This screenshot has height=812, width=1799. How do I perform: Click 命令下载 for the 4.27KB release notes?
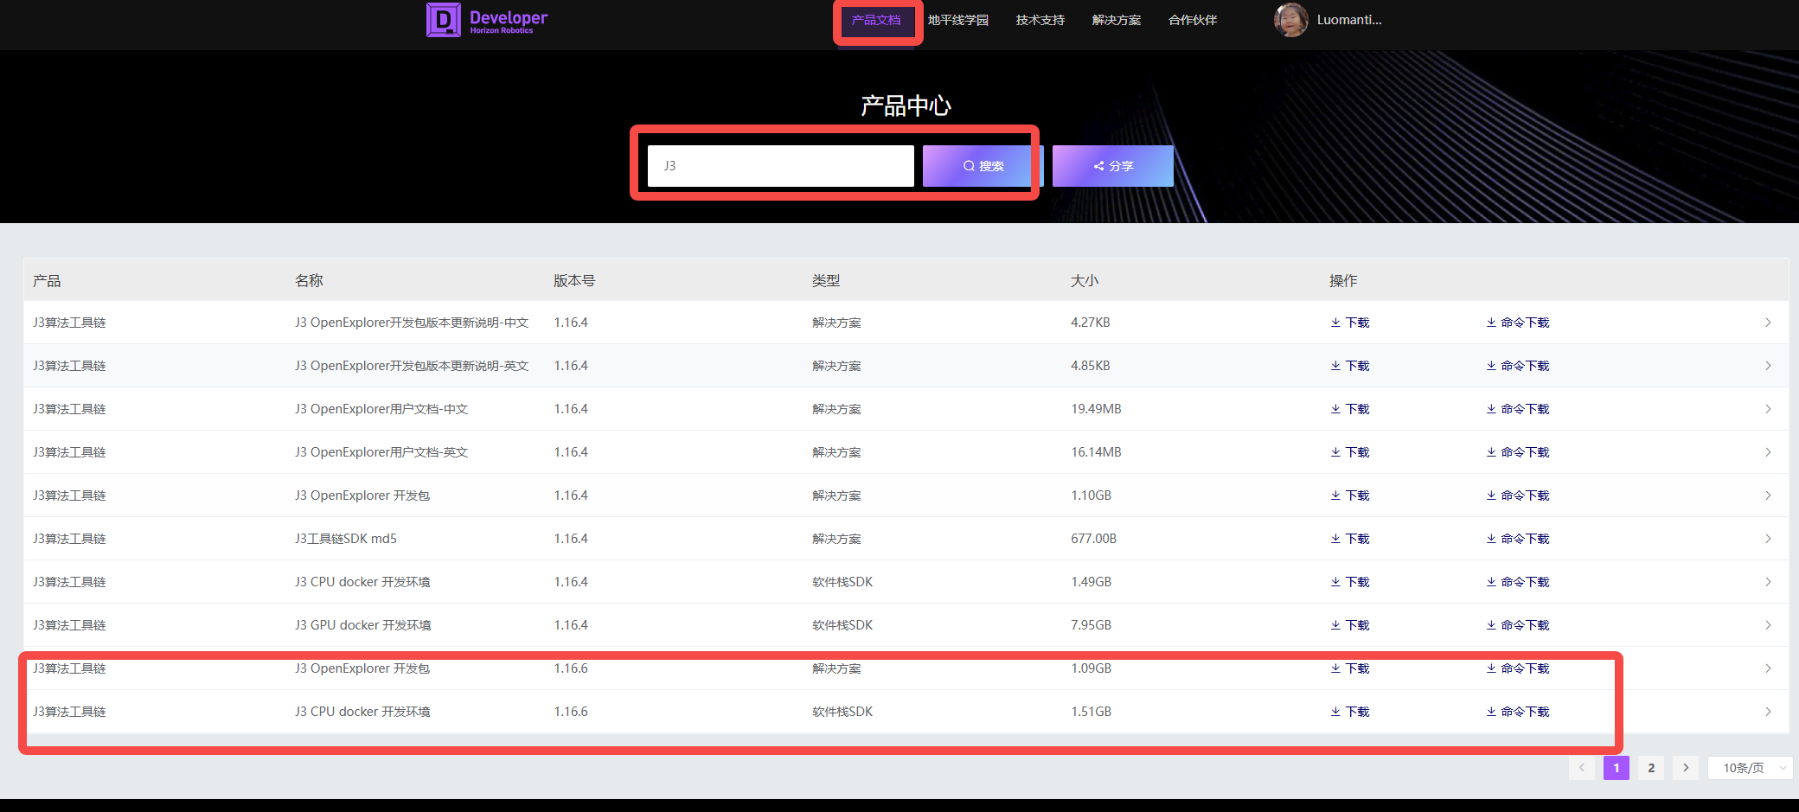click(x=1518, y=323)
